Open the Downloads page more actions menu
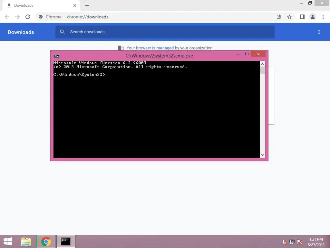Viewport: 330px width, 248px height. click(x=319, y=32)
